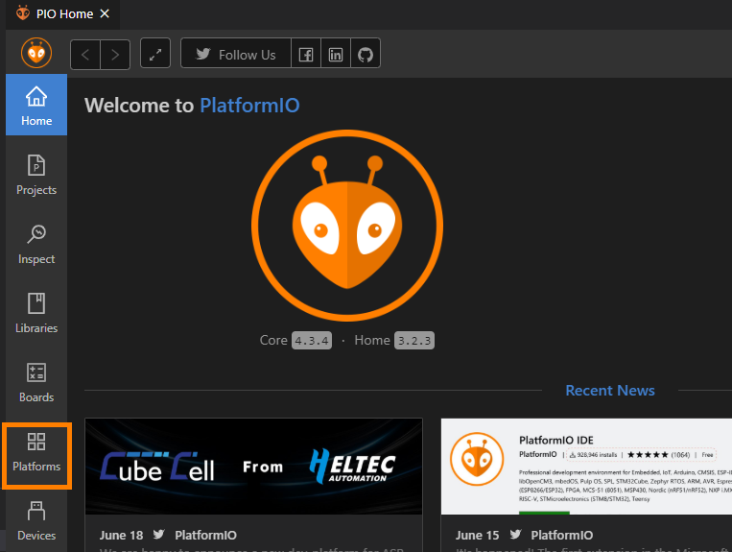Click the Follow Us Twitter button
The image size is (732, 552).
236,54
